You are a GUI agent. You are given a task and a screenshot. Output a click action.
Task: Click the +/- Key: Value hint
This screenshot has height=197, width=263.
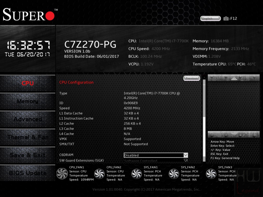(220, 150)
